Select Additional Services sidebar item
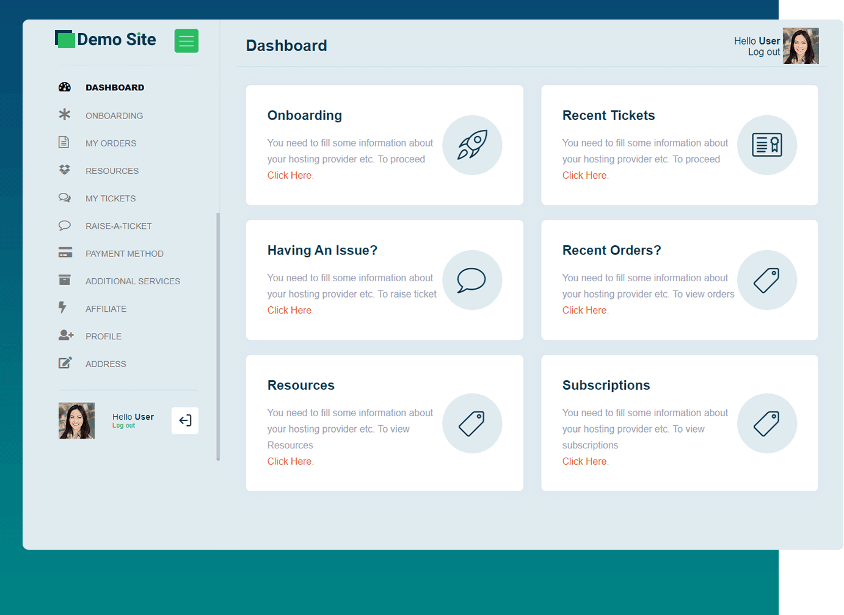This screenshot has width=844, height=615. tap(133, 281)
